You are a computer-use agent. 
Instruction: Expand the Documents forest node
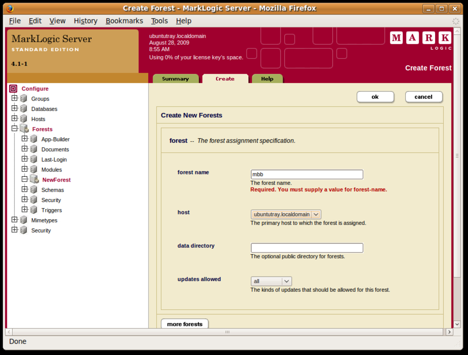click(x=25, y=149)
